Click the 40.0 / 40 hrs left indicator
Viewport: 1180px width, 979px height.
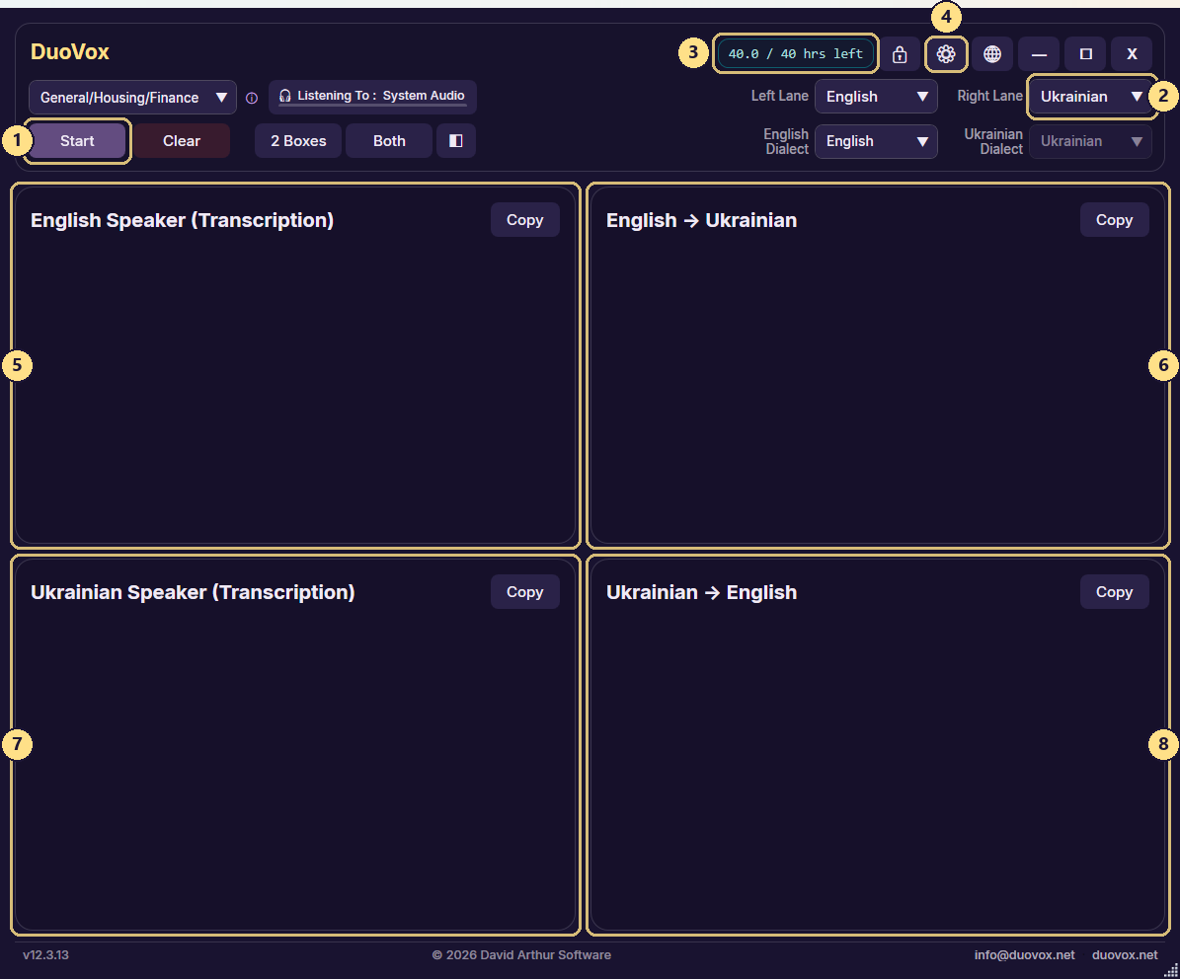796,54
